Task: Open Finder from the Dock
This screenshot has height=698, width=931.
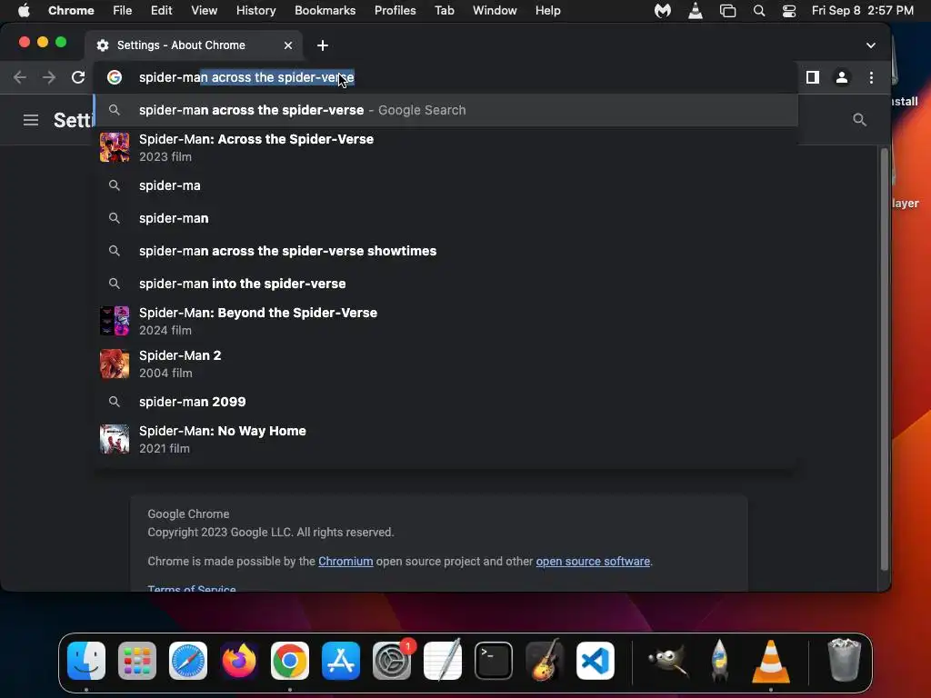Action: pos(86,661)
